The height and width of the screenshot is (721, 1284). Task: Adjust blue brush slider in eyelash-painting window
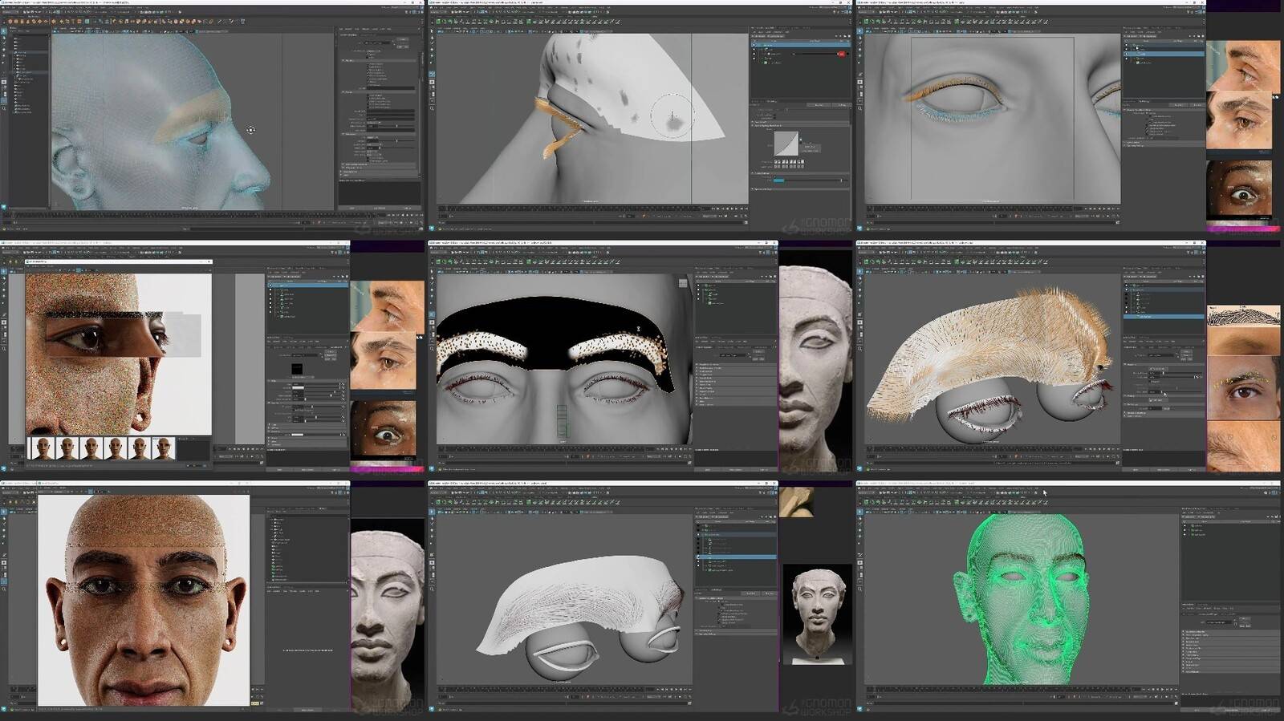click(x=811, y=180)
